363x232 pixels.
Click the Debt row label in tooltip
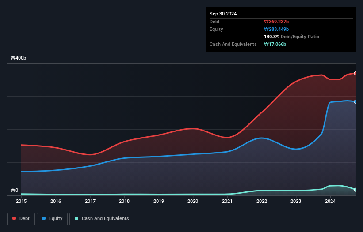[x=214, y=22]
